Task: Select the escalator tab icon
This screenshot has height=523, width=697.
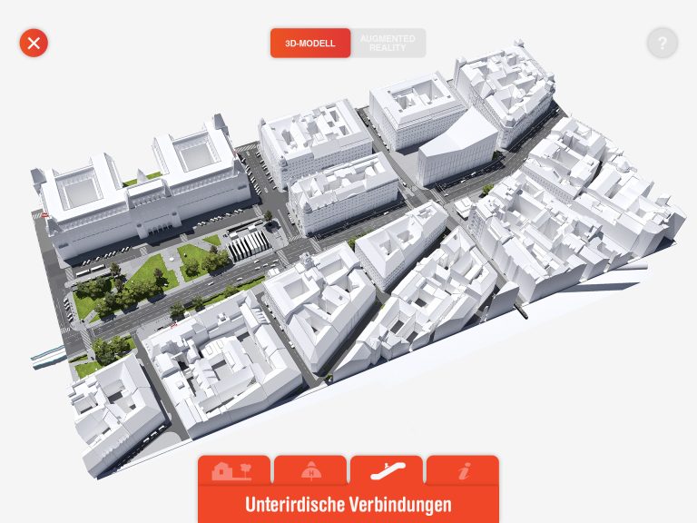Action: (x=387, y=470)
